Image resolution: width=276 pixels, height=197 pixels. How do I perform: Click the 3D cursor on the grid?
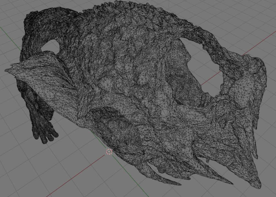109,152
